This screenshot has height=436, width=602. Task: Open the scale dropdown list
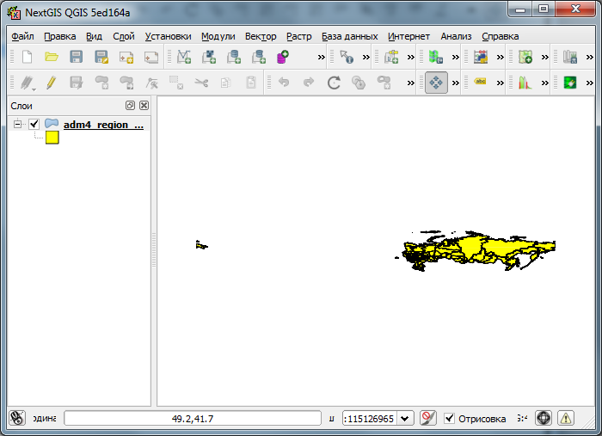pyautogui.click(x=406, y=419)
